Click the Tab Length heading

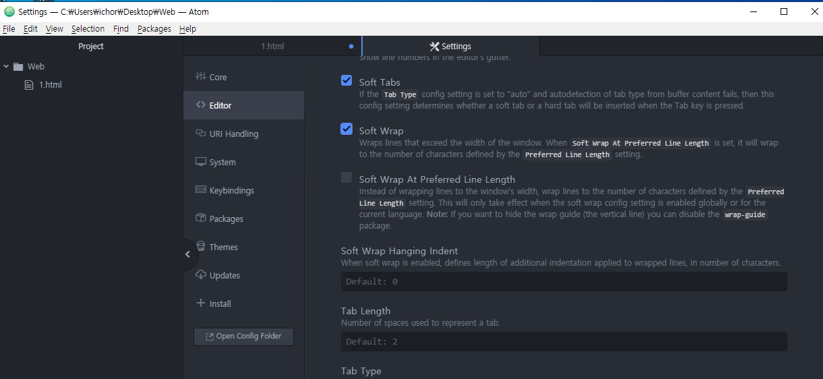(x=366, y=311)
